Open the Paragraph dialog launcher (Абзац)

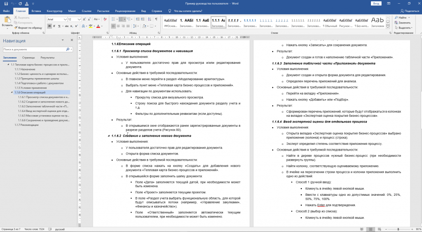(159, 33)
